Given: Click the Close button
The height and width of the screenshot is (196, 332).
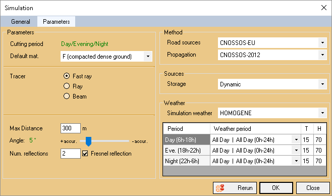Looking at the screenshot, I should 313,188.
